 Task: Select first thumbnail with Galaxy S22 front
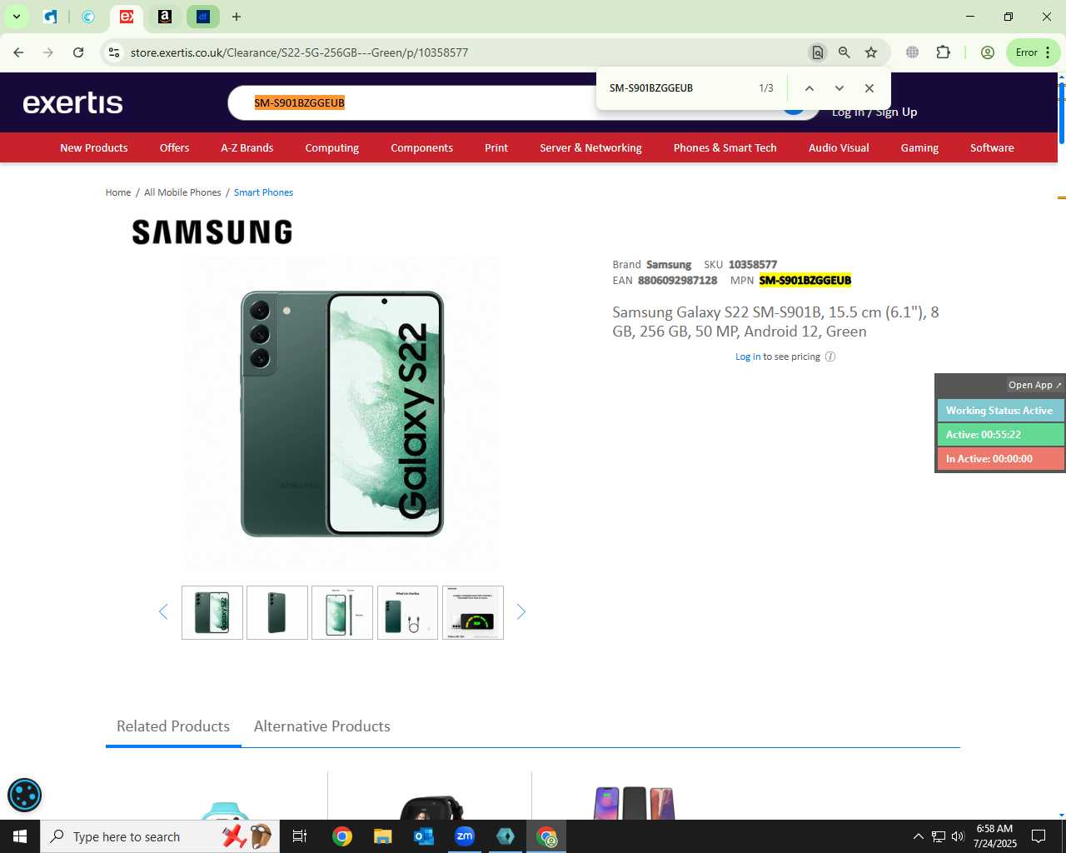point(212,613)
